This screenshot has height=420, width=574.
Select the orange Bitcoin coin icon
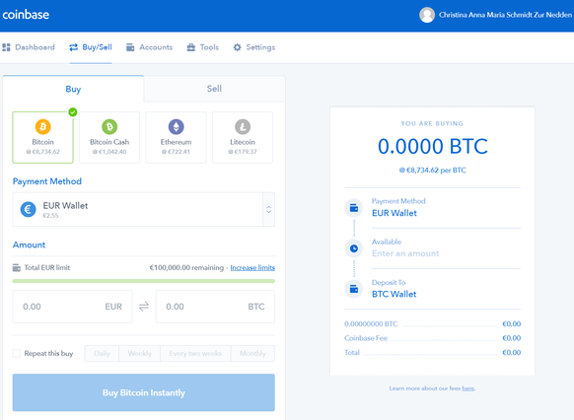[x=42, y=127]
